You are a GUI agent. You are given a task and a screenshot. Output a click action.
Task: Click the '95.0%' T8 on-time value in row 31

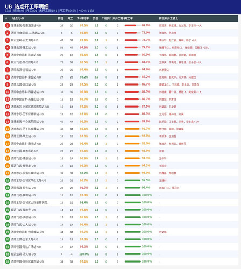(84, 247)
